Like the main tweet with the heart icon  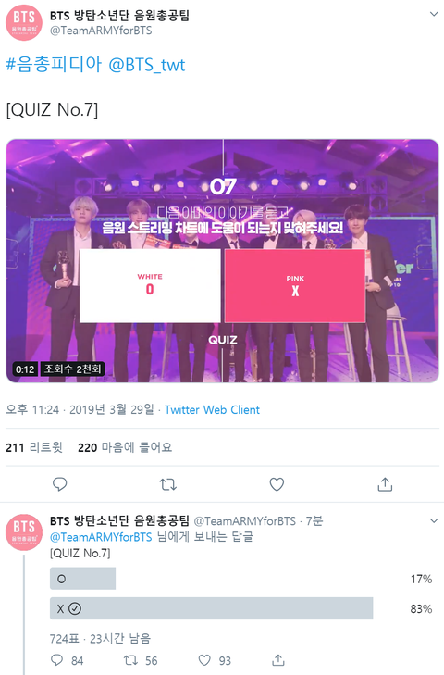(x=277, y=484)
